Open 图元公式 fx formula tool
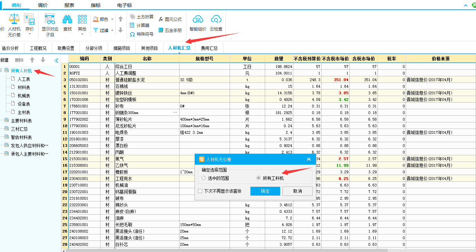 170,19
